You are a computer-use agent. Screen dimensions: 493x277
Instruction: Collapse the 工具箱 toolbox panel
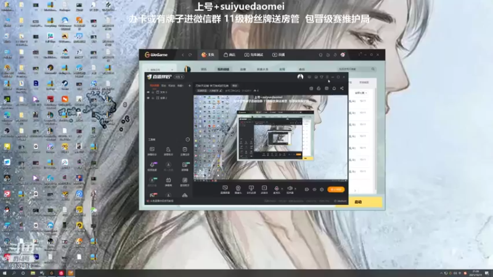click(x=188, y=140)
